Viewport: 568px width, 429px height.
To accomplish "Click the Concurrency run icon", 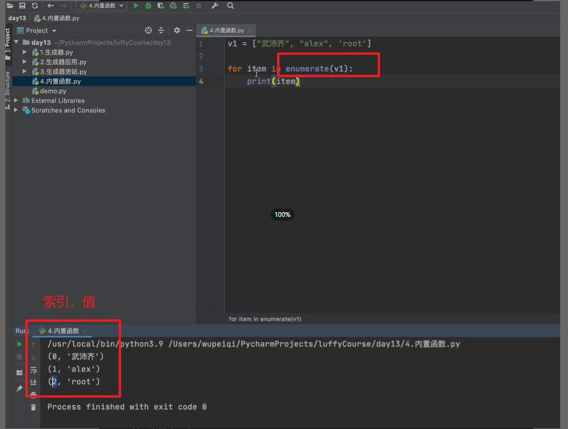I will point(186,6).
